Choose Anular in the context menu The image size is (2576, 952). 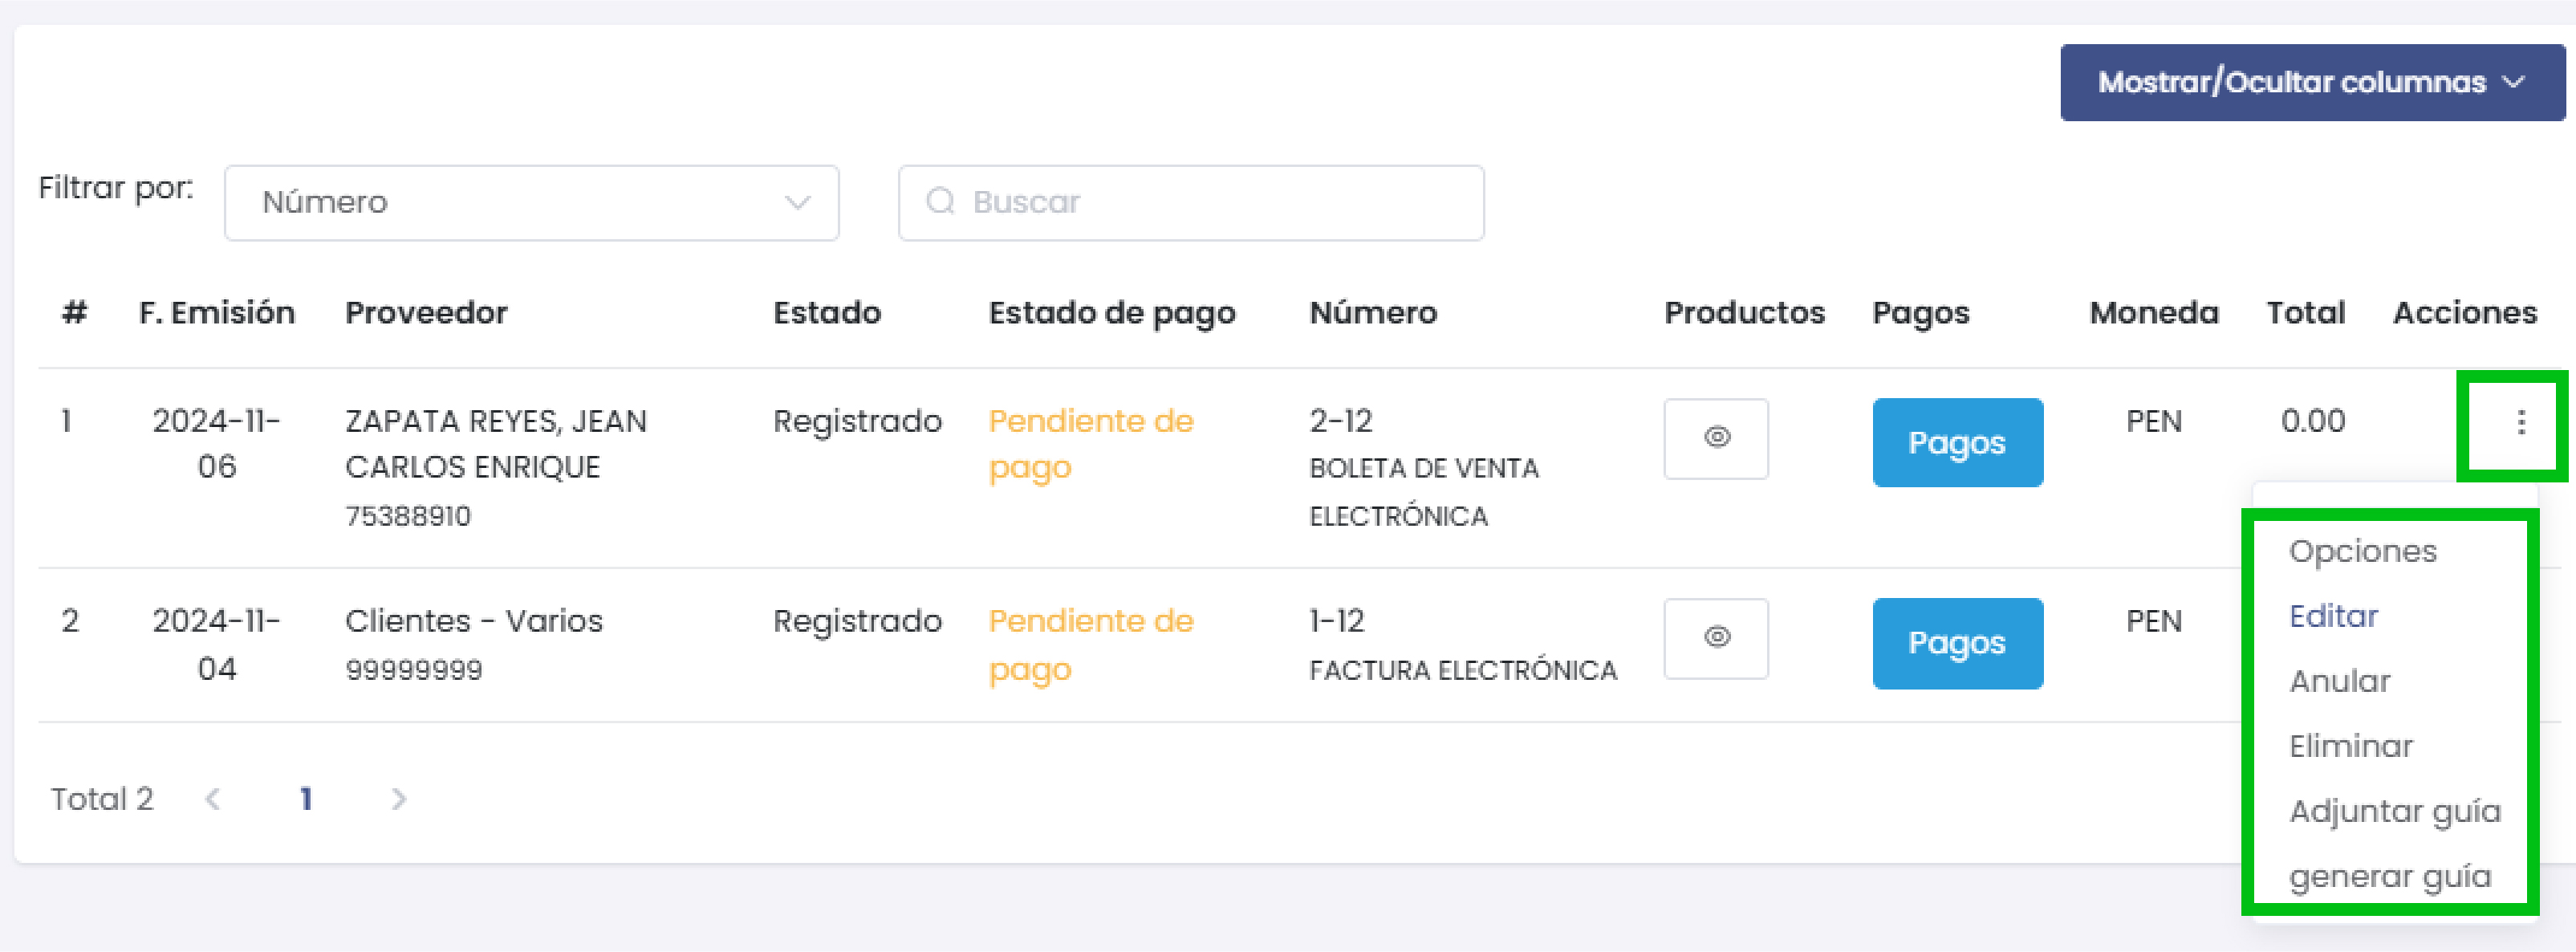pos(2339,680)
